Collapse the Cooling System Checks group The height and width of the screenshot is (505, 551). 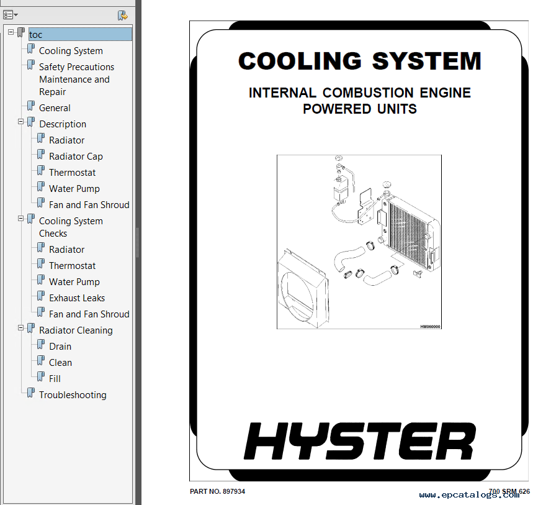click(x=20, y=219)
